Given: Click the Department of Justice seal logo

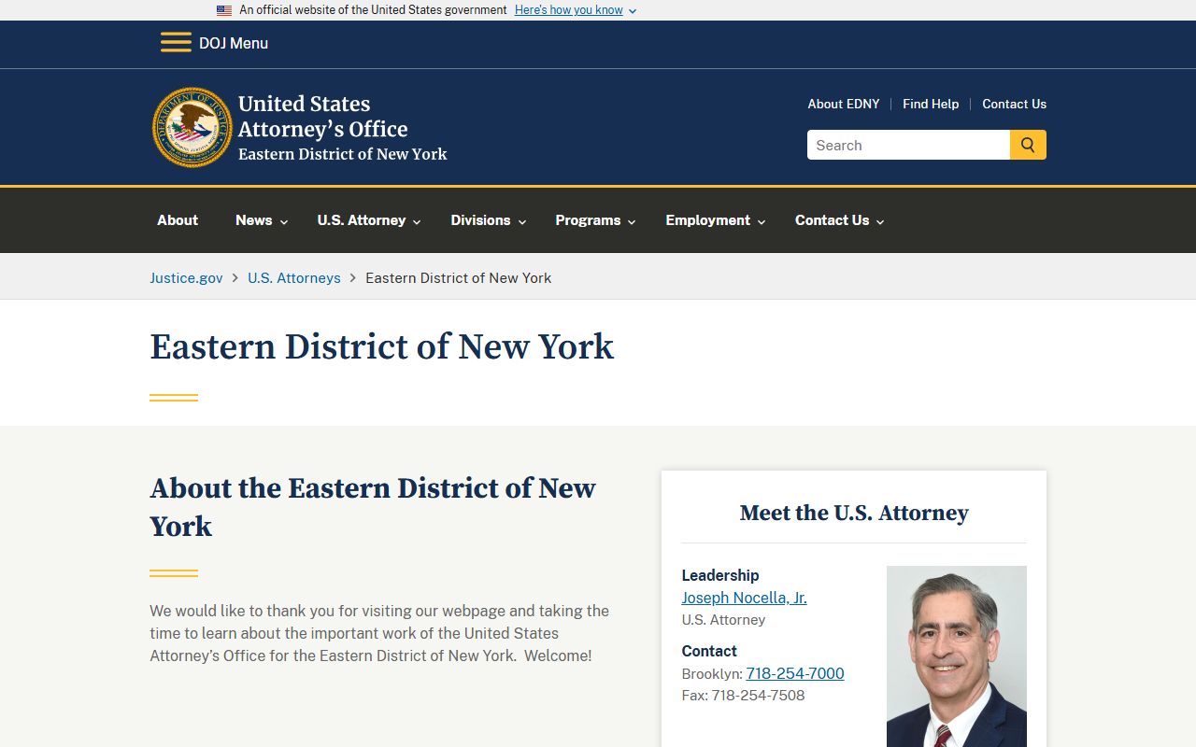Looking at the screenshot, I should (192, 128).
